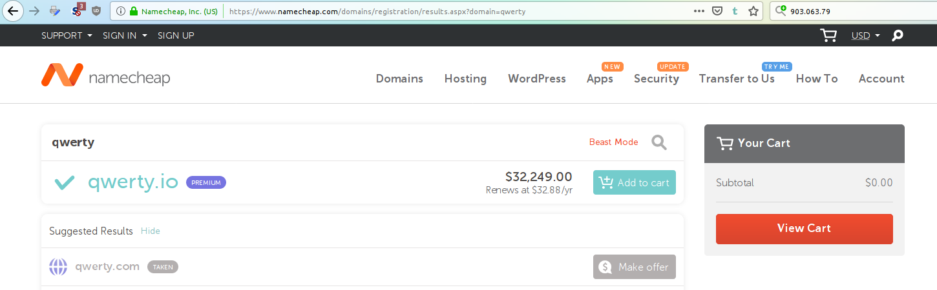
Task: Open the shopping cart icon in top bar
Action: (x=828, y=35)
